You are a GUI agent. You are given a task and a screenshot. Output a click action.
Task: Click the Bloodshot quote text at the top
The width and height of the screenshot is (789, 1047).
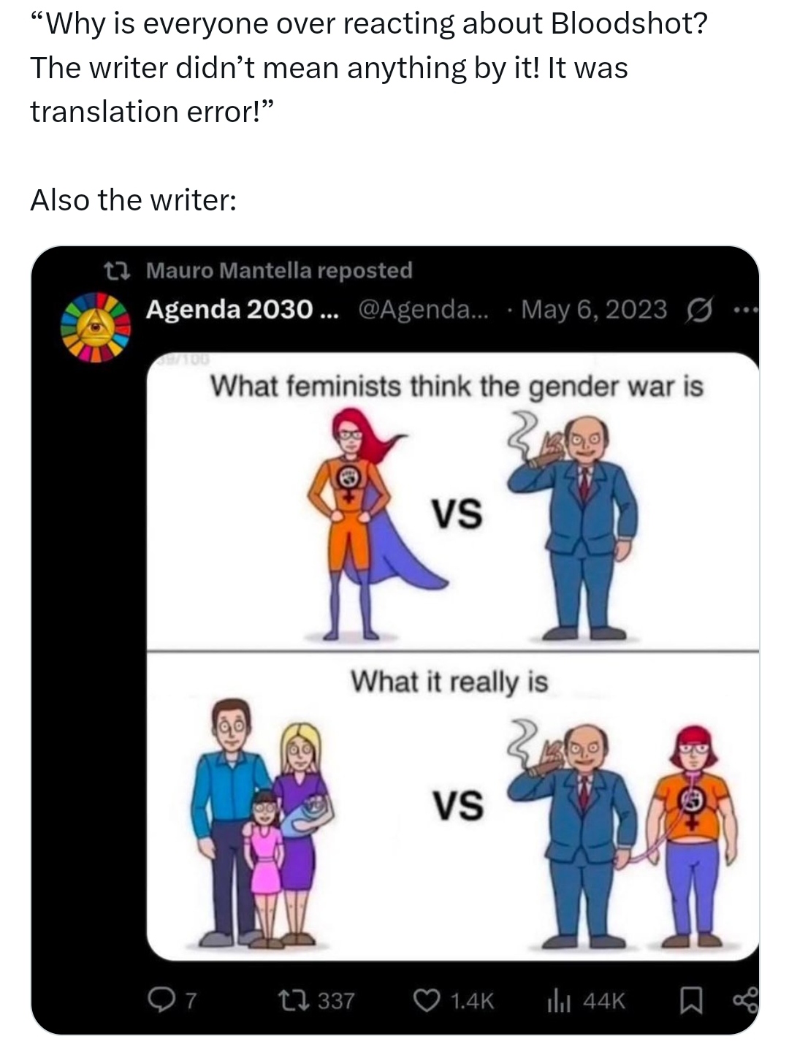click(x=369, y=68)
